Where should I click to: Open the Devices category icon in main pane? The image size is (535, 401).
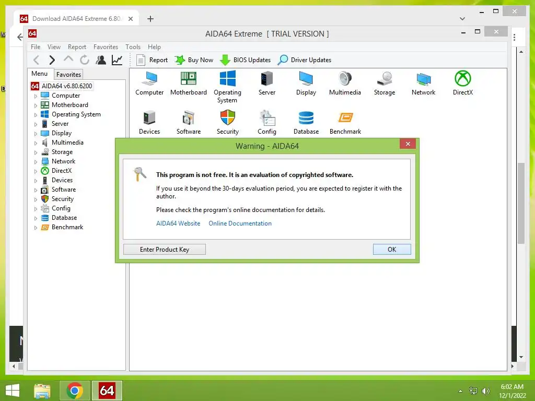tap(149, 122)
